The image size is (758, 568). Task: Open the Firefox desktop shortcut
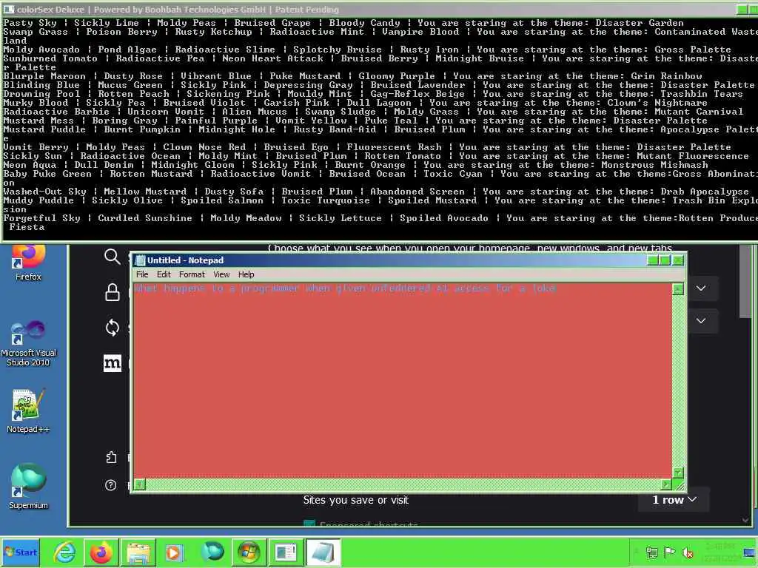28,263
